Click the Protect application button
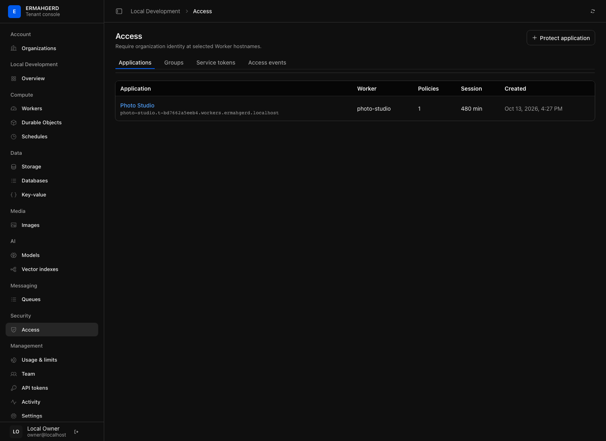This screenshot has width=606, height=441. [x=561, y=38]
